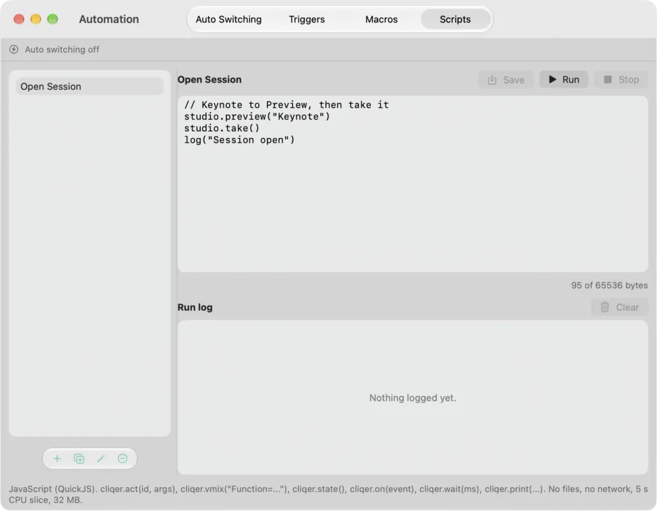The width and height of the screenshot is (657, 511).
Task: Open the Triggers tab
Action: click(x=307, y=19)
